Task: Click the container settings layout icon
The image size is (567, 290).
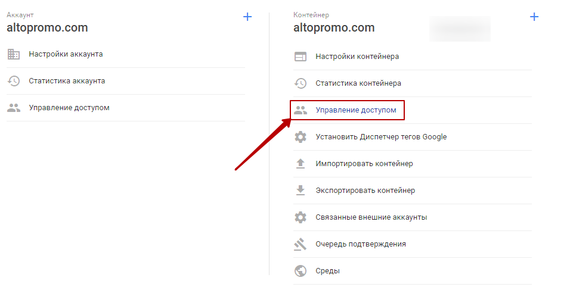Action: coord(300,57)
